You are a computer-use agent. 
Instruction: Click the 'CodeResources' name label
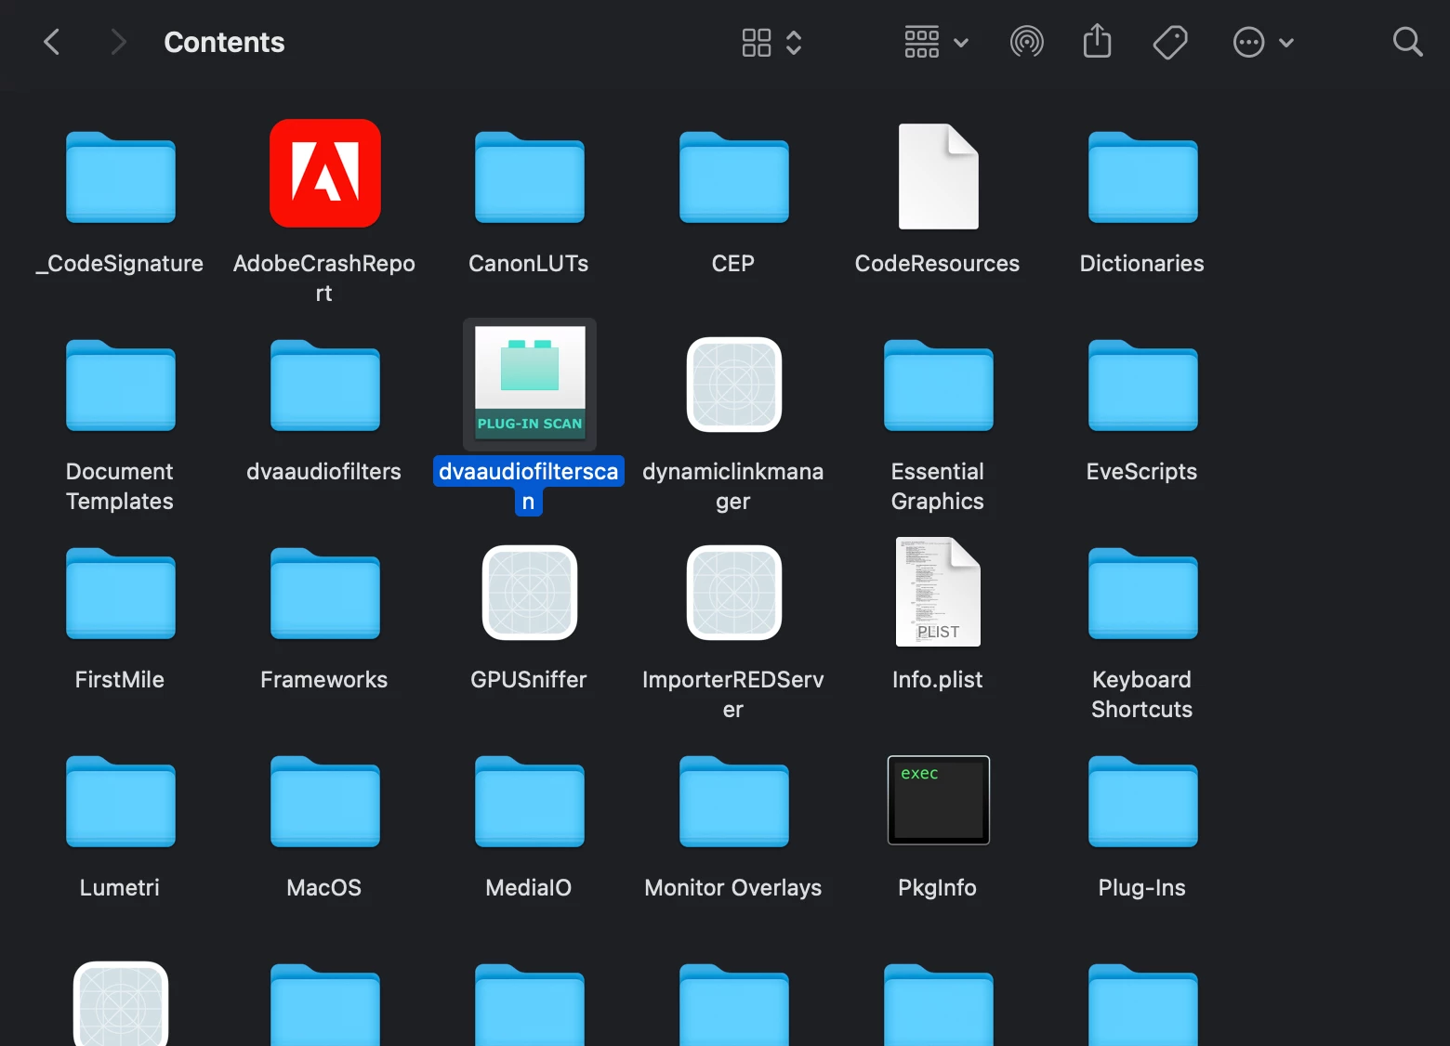[x=937, y=264]
